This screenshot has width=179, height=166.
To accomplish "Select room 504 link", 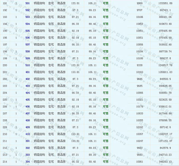I will pos(27,24).
